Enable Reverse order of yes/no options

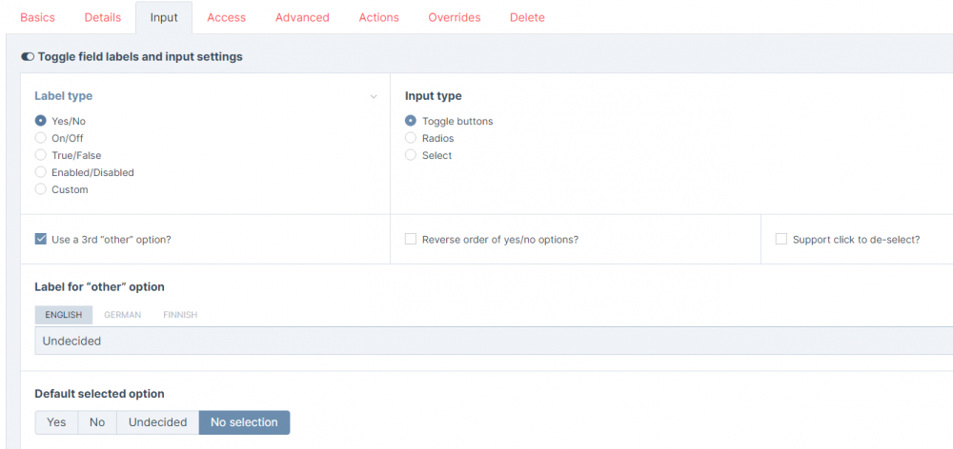[x=411, y=240]
